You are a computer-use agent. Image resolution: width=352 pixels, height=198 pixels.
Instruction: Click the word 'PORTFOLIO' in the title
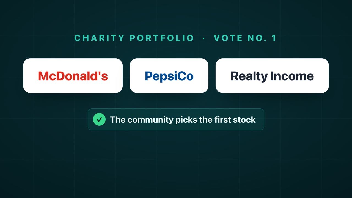coord(162,38)
